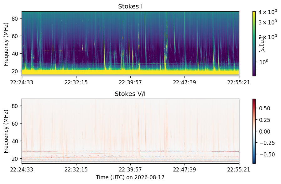The width and height of the screenshot is (281, 184).
Task: Click the 22:55:21 tick label on bottom plot
Action: 239,170
